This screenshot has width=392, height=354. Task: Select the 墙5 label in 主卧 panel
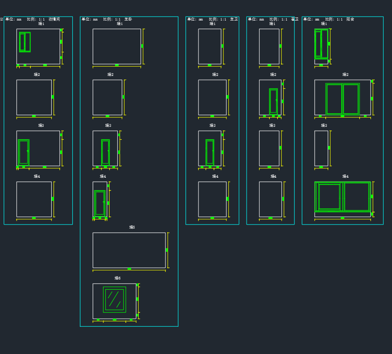pyautogui.click(x=132, y=227)
